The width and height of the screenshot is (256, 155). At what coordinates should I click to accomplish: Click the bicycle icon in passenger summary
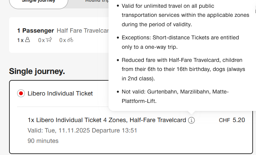pos(70,40)
